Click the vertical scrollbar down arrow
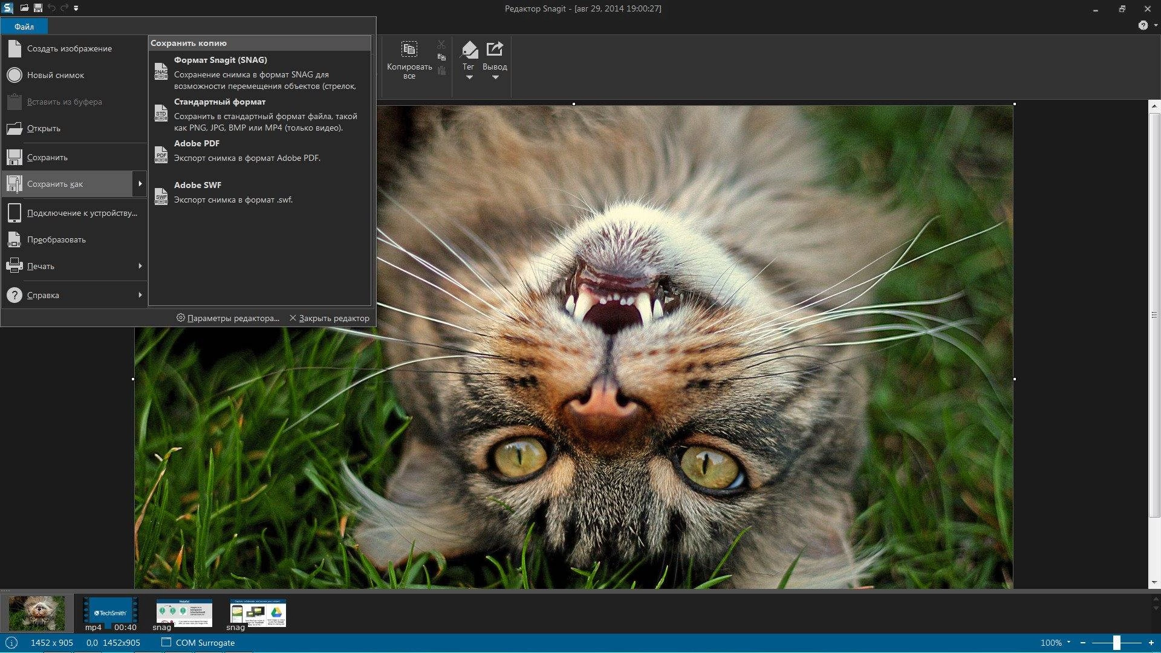 1154,582
